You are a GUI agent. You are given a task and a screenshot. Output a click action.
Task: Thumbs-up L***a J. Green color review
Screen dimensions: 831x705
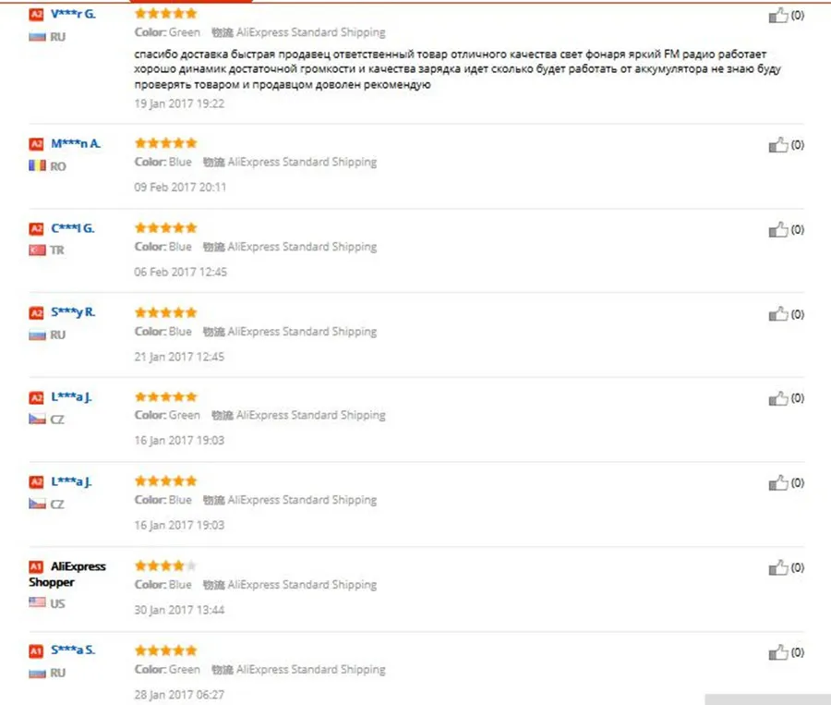778,398
